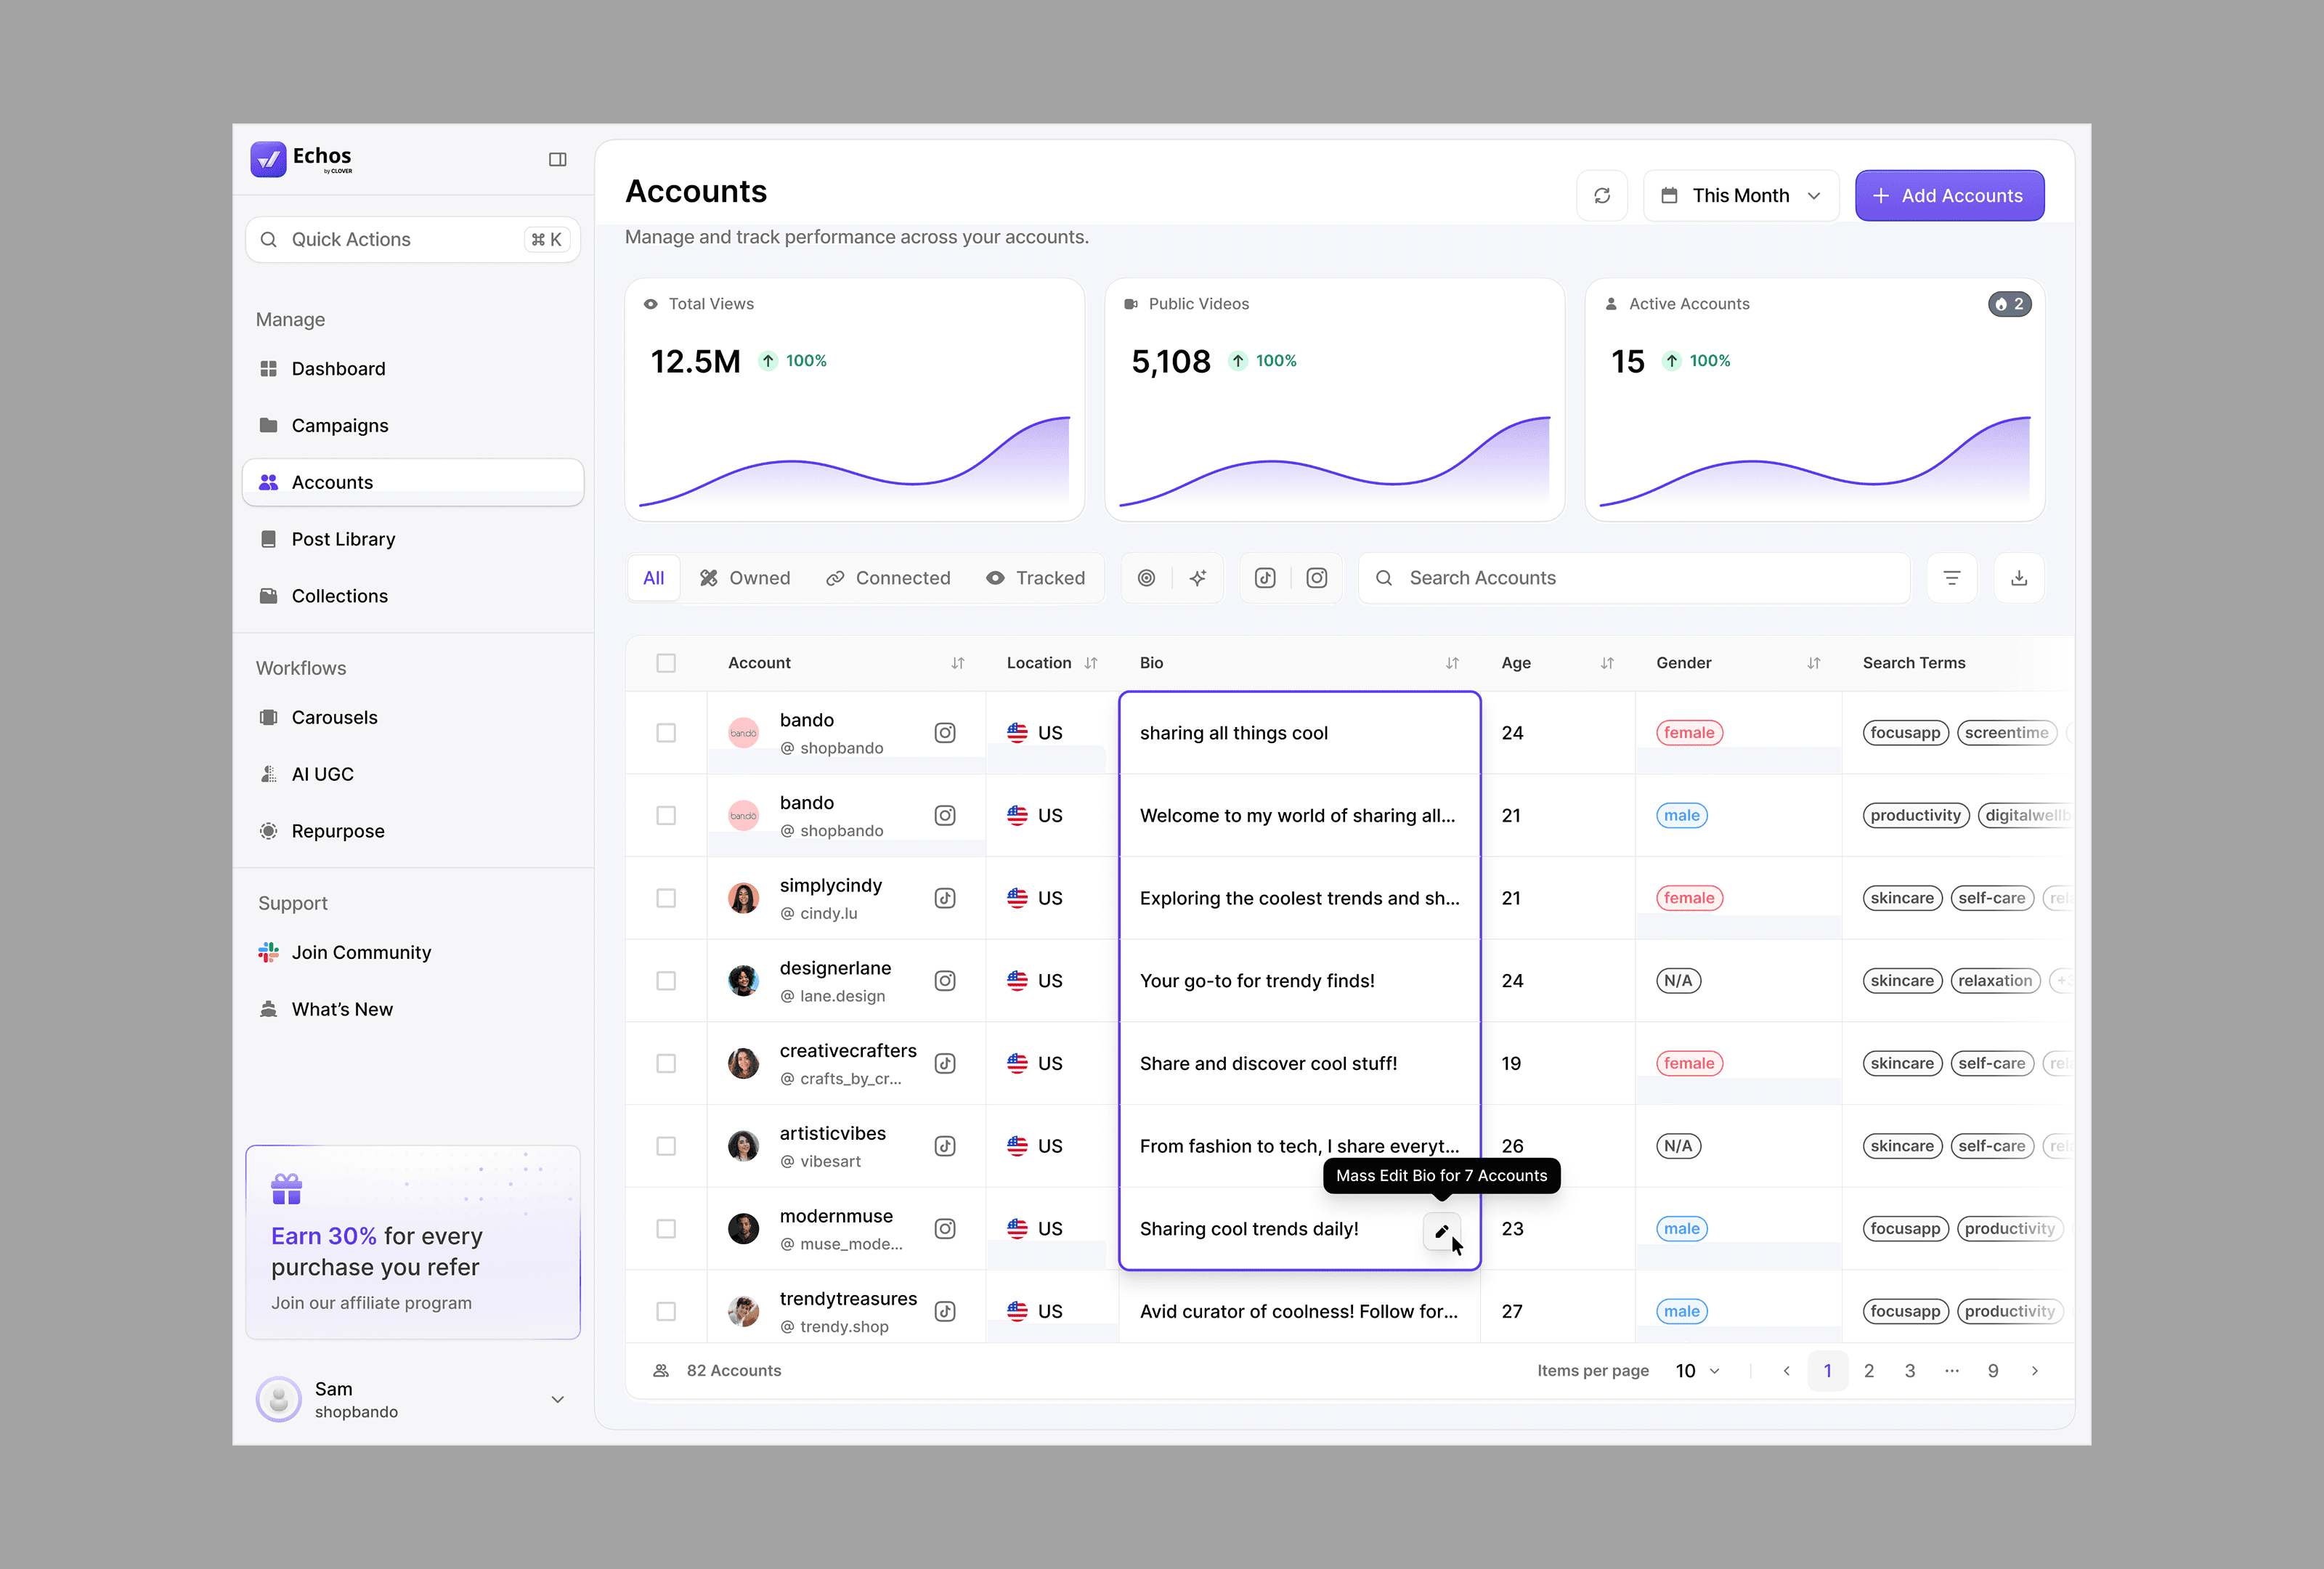2324x1569 pixels.
Task: Click the Total Views chart
Action: [x=854, y=461]
